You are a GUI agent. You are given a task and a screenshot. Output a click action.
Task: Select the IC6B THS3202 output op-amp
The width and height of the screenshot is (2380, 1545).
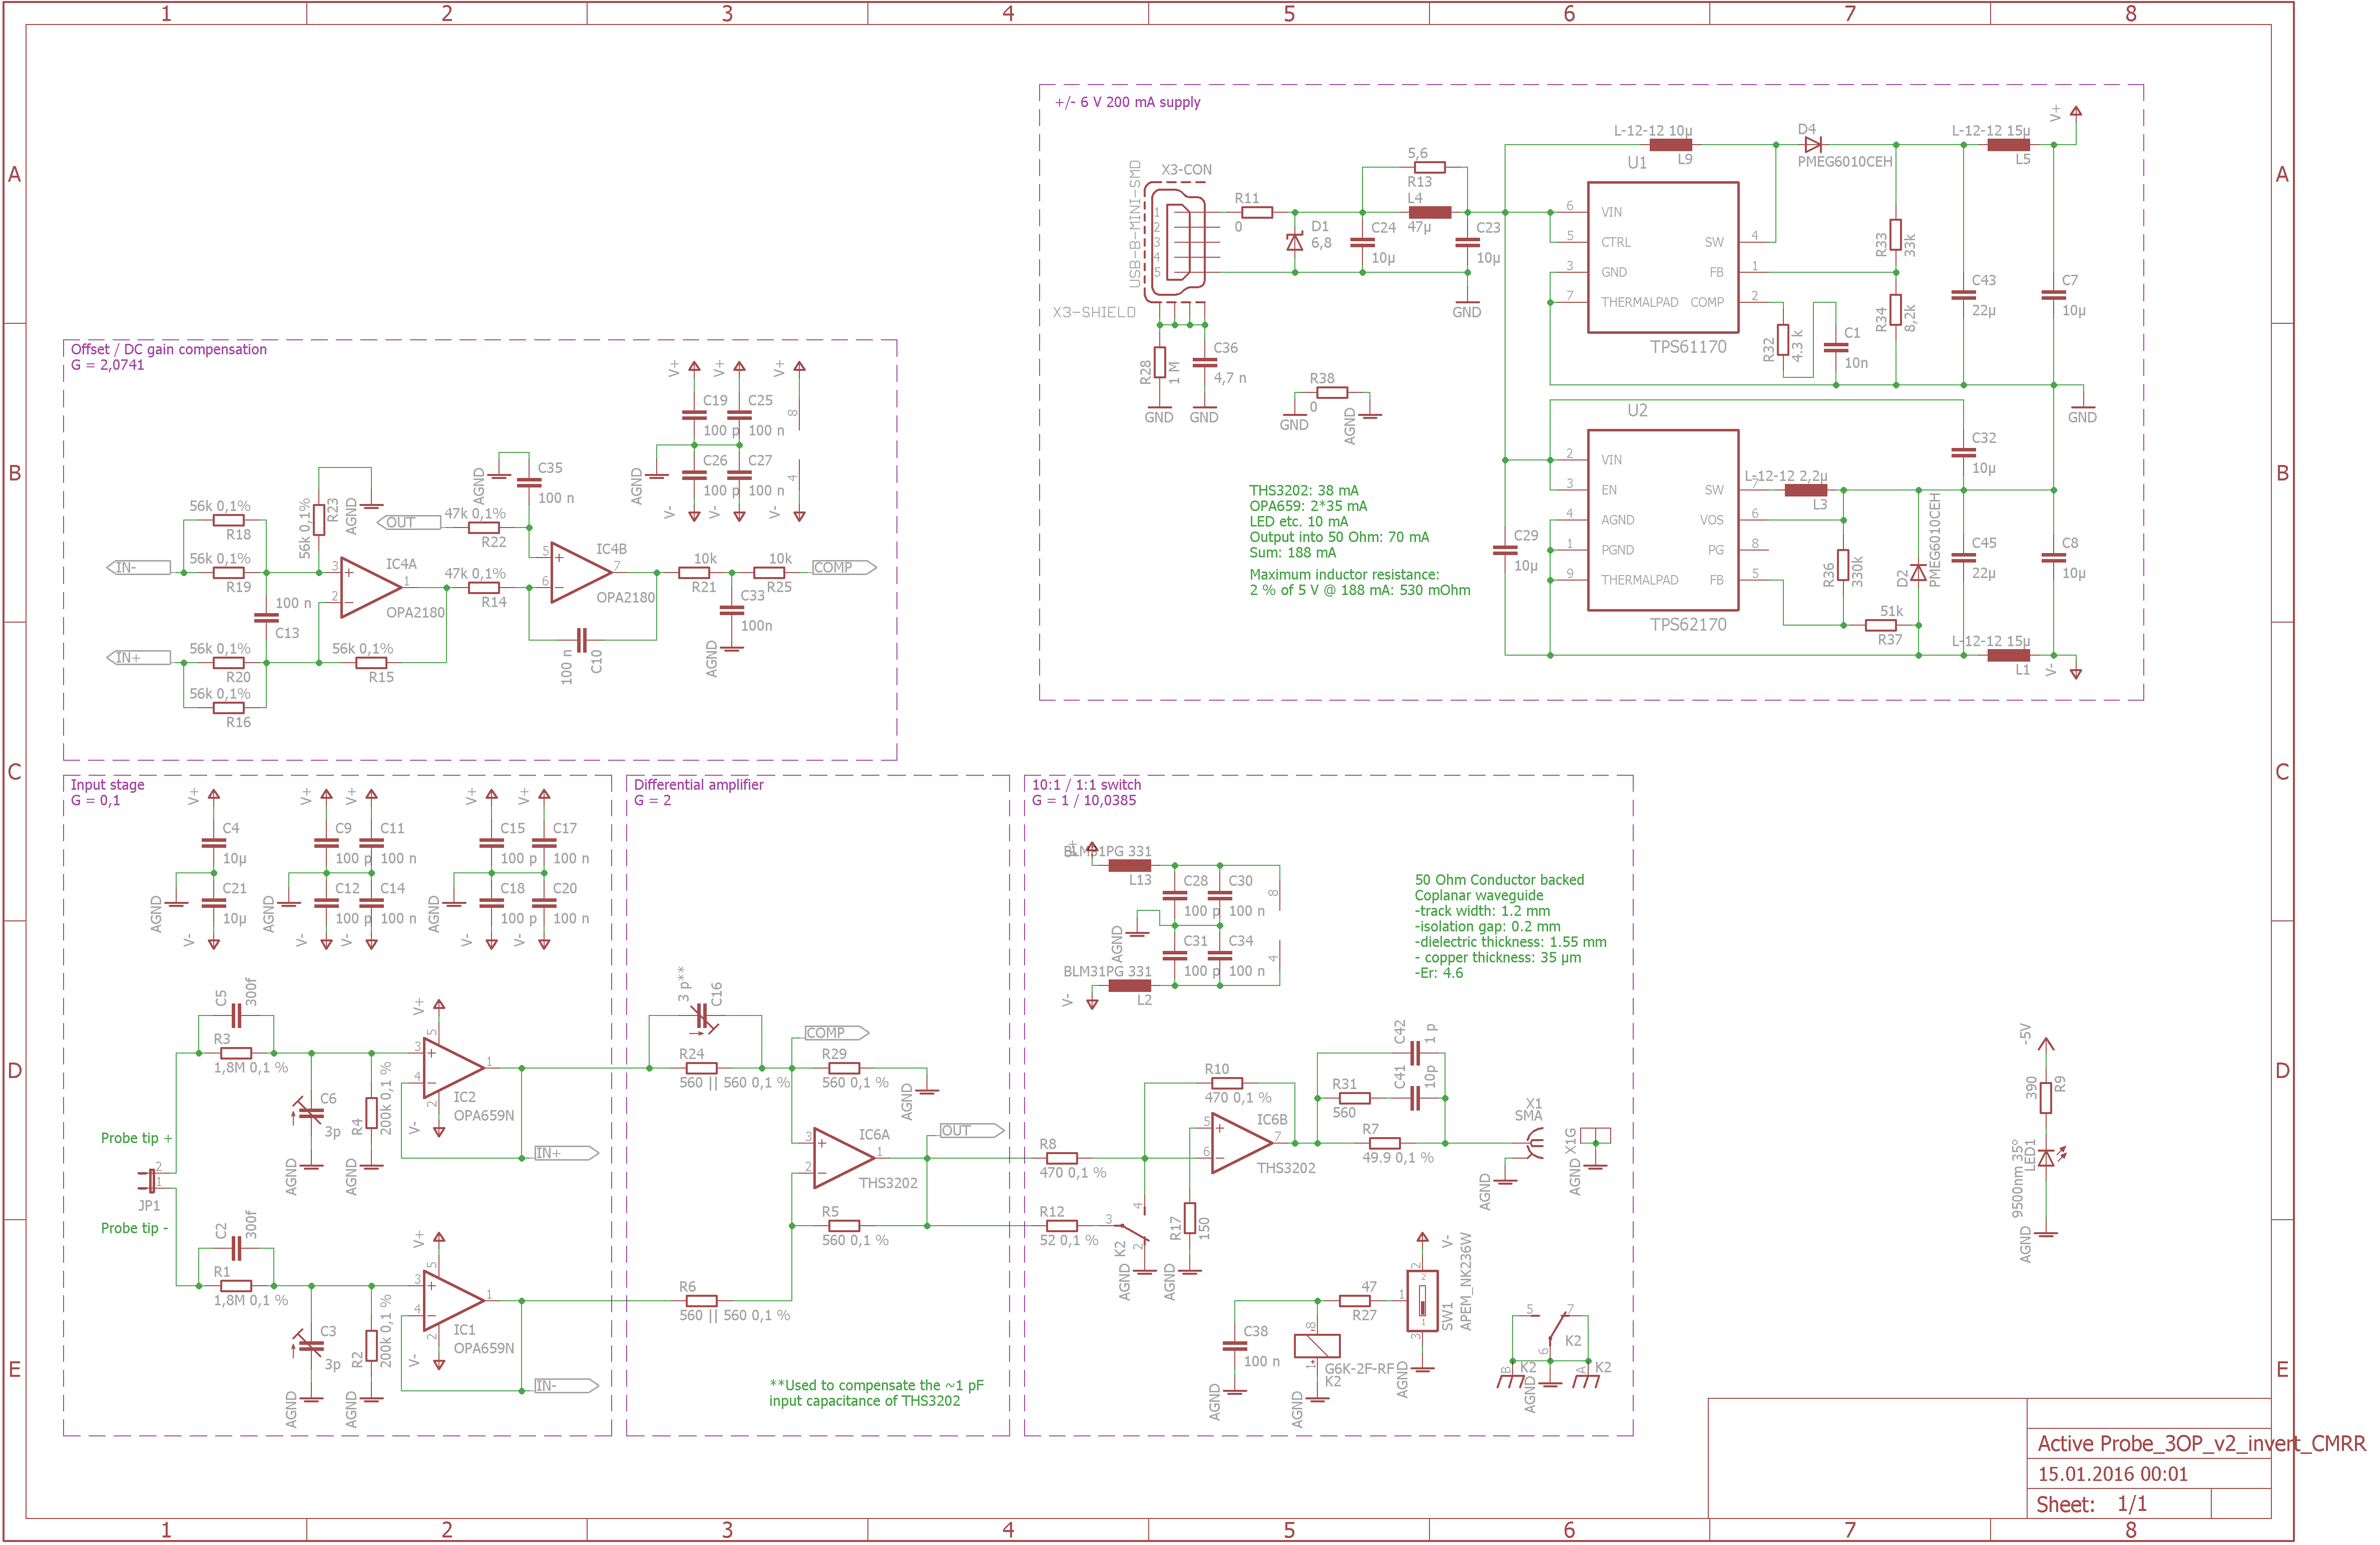tap(1242, 1142)
